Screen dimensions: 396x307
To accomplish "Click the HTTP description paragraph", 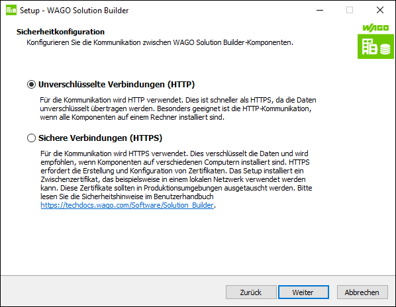I will 178,109.
